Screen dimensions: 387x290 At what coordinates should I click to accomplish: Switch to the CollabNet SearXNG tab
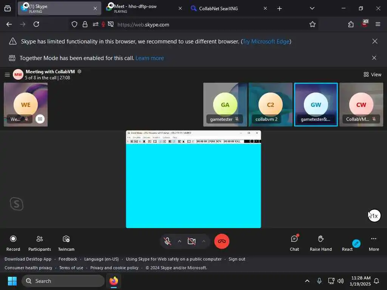[x=229, y=8]
